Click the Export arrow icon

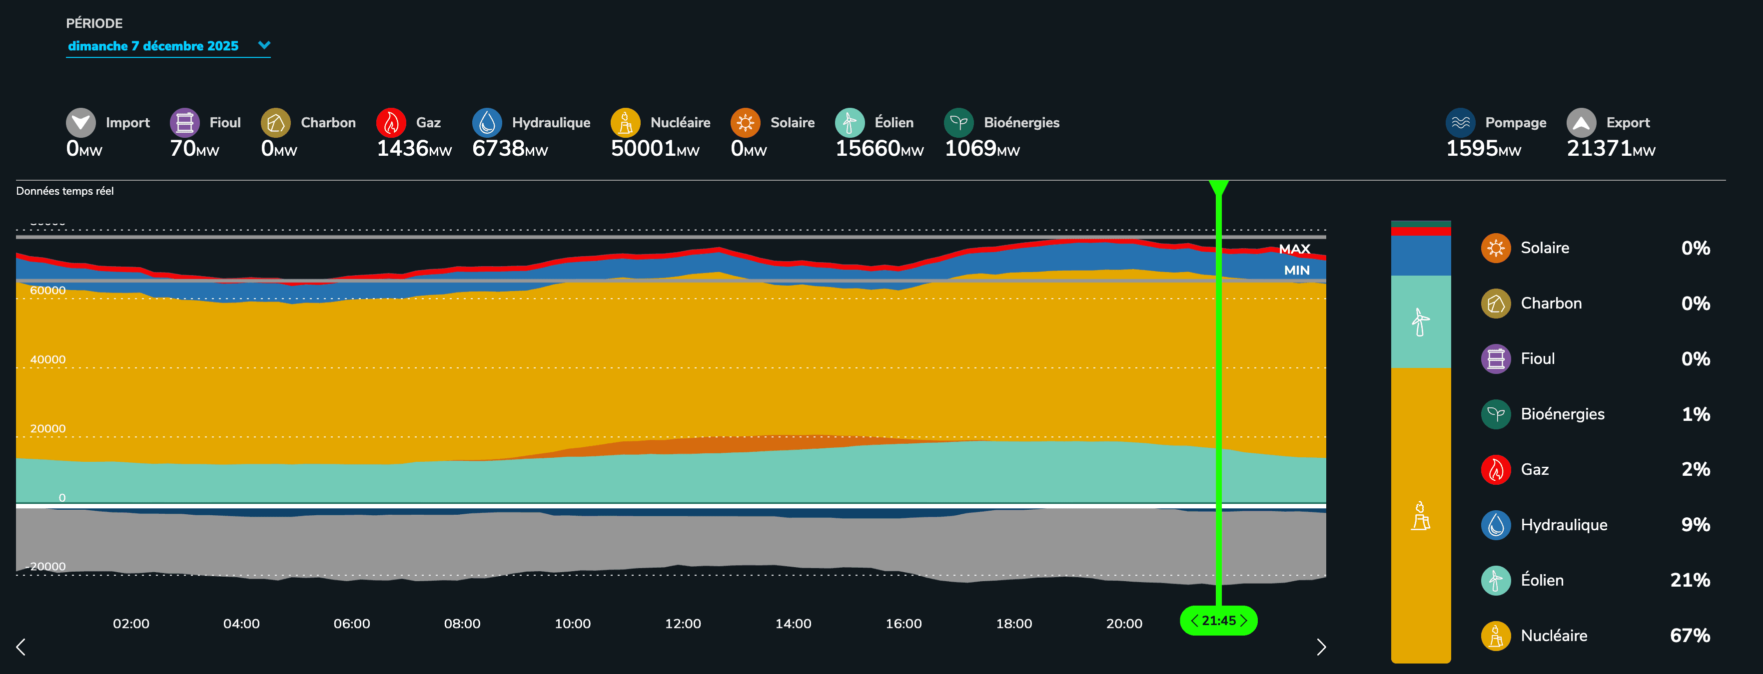[1581, 122]
